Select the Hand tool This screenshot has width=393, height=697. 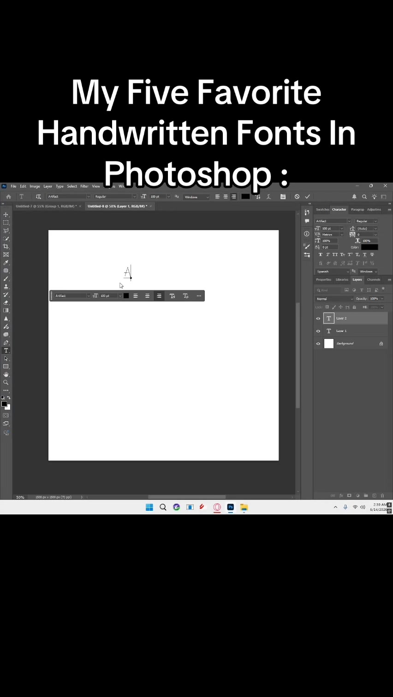6,375
